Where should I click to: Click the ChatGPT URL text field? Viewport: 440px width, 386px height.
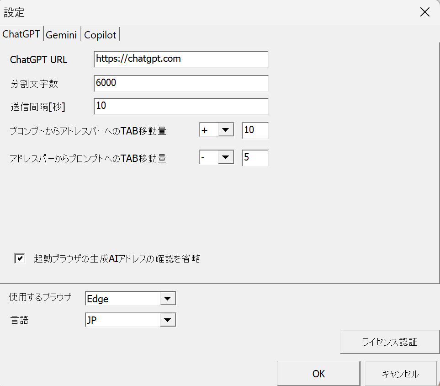(181, 59)
